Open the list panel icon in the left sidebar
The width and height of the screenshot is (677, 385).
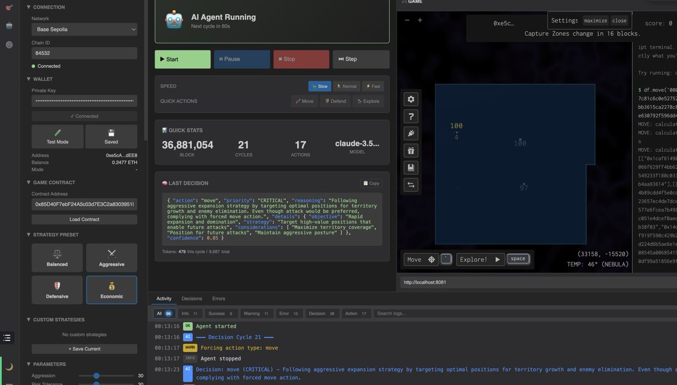7,338
